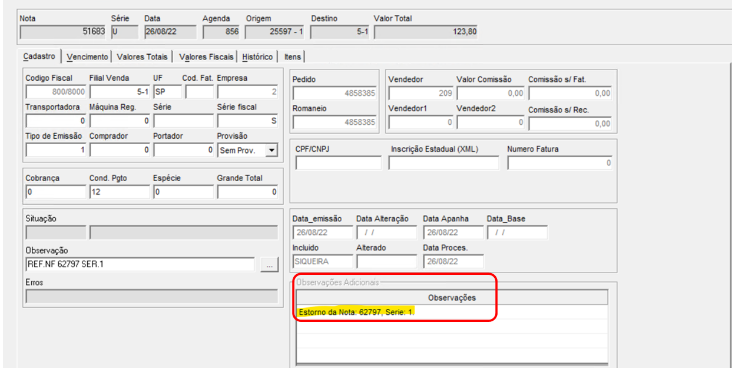Click the Série field under Cadastro
Screen dimensions: 732x369
click(184, 121)
